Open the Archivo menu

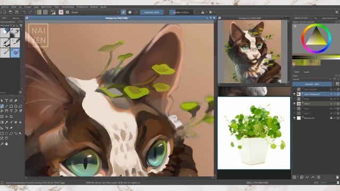click(x=5, y=7)
